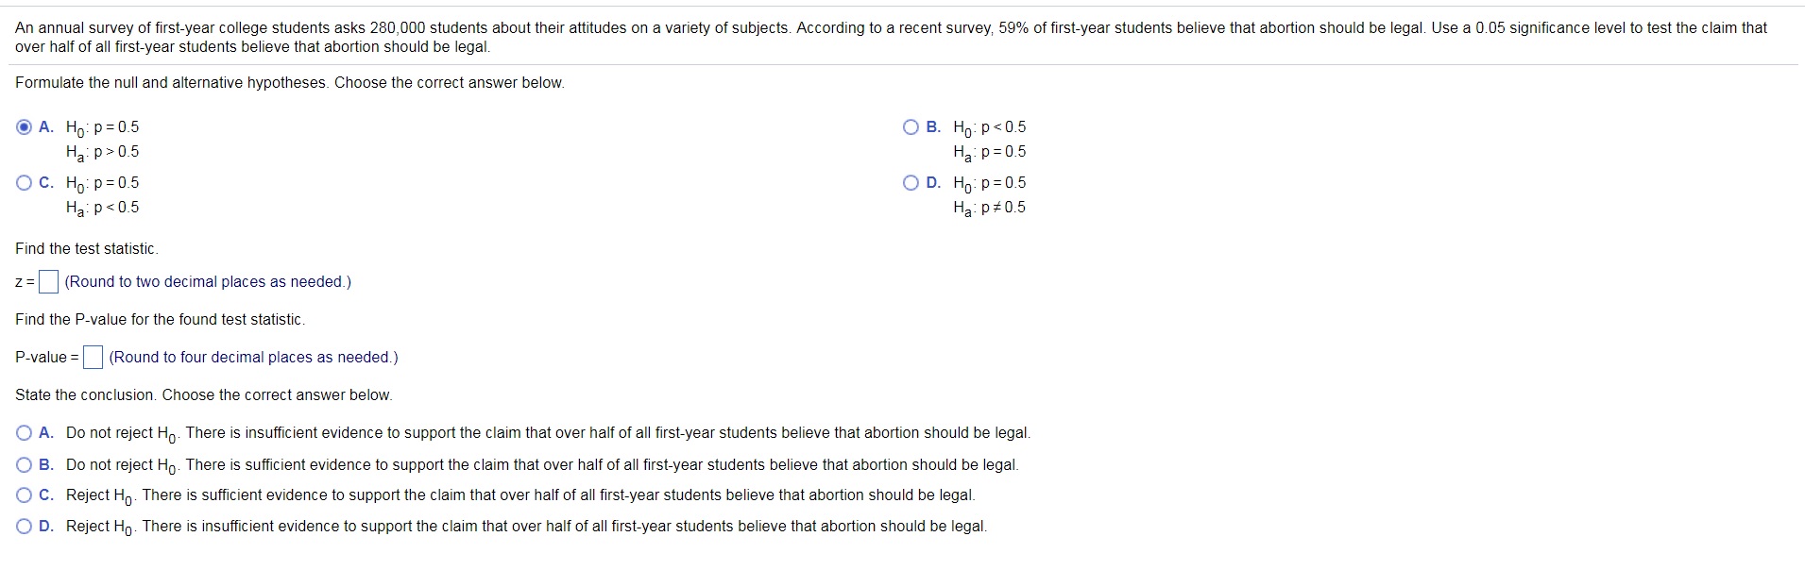Click the 'Ha: p ≠ 0.5' hypothesis text
Screen dimensions: 1805x570
point(989,208)
